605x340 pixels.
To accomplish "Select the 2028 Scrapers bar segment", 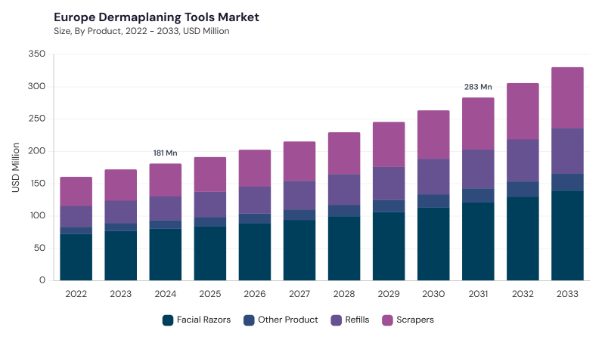I will (x=344, y=153).
